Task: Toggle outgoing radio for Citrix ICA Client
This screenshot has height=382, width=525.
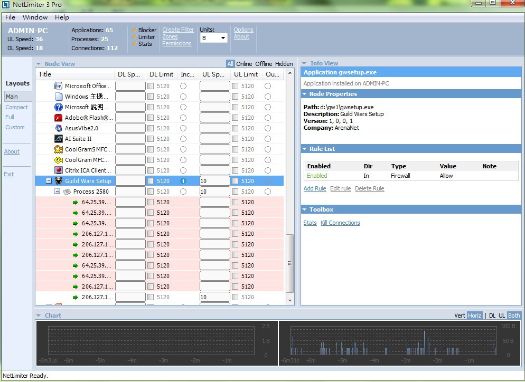Action: pyautogui.click(x=268, y=170)
